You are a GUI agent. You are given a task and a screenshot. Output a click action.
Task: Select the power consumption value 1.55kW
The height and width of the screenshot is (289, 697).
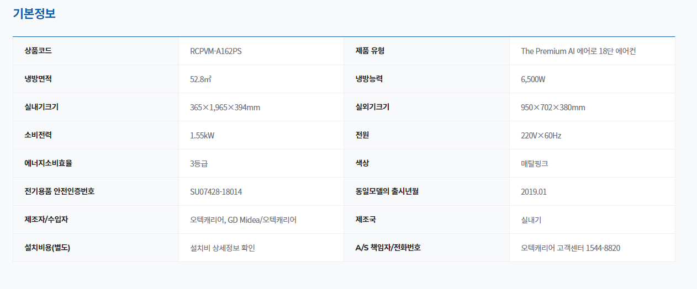click(202, 136)
